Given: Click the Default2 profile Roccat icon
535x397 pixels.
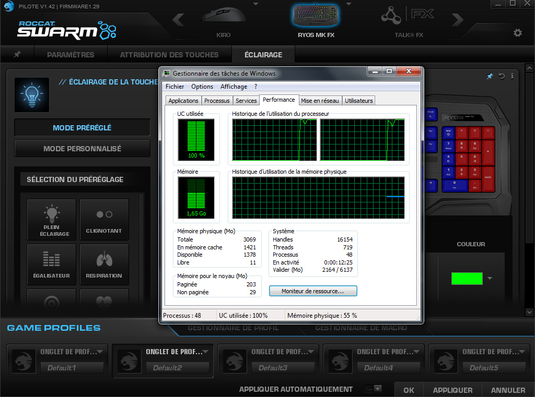Looking at the screenshot, I should coord(130,361).
